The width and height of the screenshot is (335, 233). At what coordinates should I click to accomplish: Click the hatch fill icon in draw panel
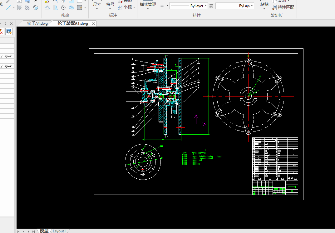(x=19, y=7)
